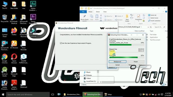The width and height of the screenshot is (173, 97).
Task: Open Task View on taskbar
Action: tap(53, 95)
